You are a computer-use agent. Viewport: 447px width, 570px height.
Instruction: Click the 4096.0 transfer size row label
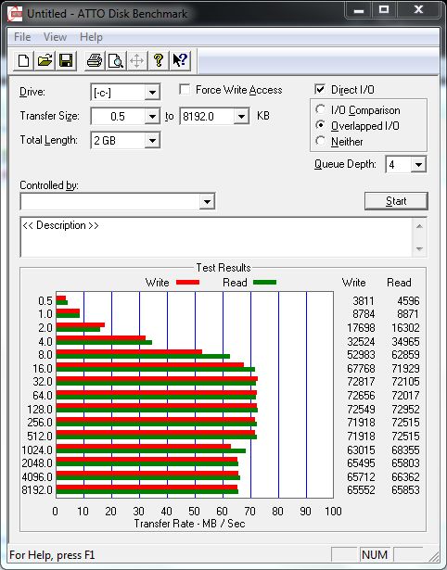pyautogui.click(x=37, y=476)
